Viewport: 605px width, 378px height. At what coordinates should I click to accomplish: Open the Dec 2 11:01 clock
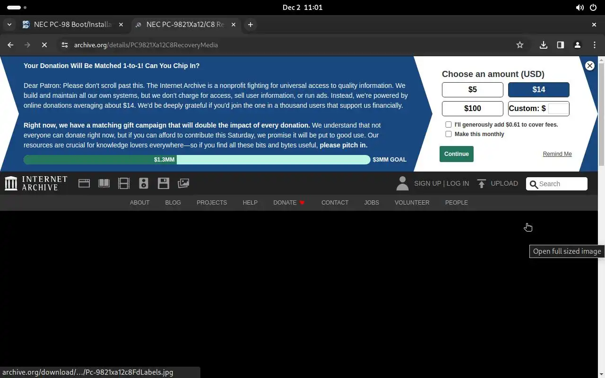pos(302,8)
